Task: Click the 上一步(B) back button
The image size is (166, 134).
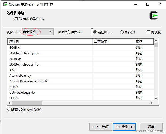Action: pyautogui.click(x=101, y=127)
